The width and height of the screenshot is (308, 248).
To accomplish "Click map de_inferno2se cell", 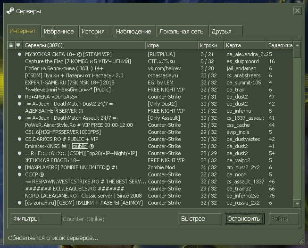I will point(243,196).
